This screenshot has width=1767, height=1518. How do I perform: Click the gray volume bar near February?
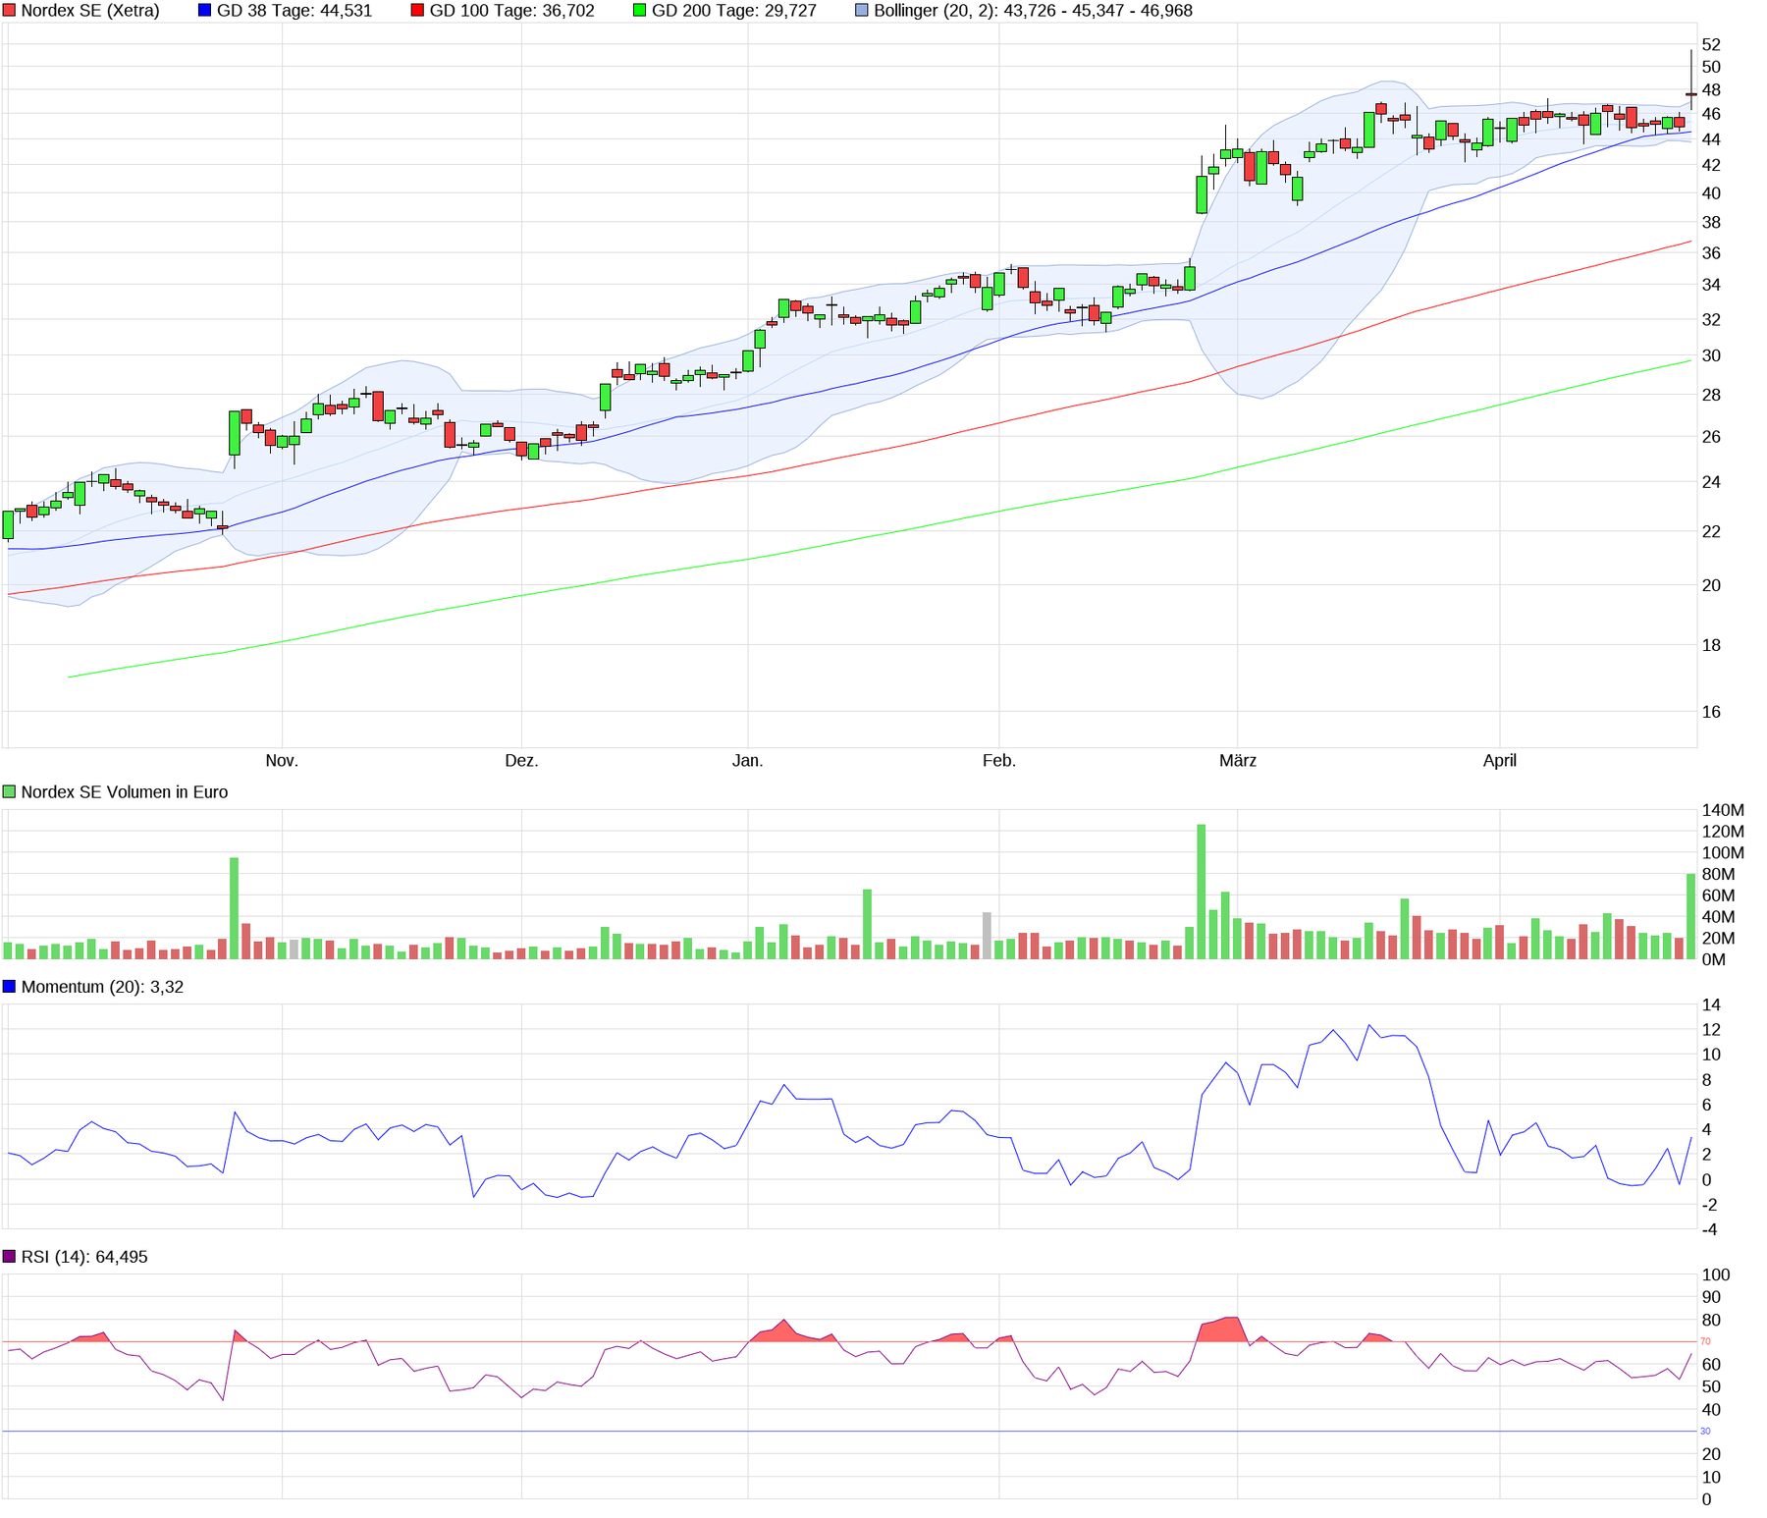(x=987, y=936)
